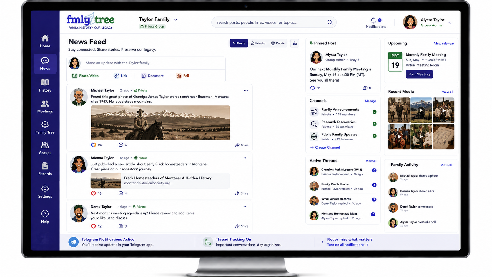Viewport: 492px width, 277px height.
Task: Click Manage channels link
Action: (370, 101)
